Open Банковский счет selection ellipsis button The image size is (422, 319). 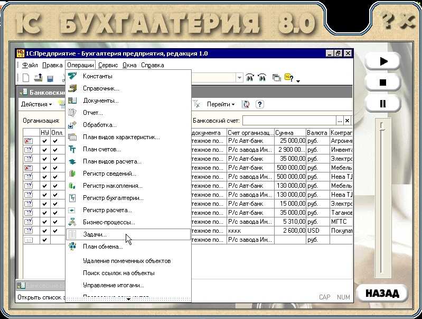[340, 121]
